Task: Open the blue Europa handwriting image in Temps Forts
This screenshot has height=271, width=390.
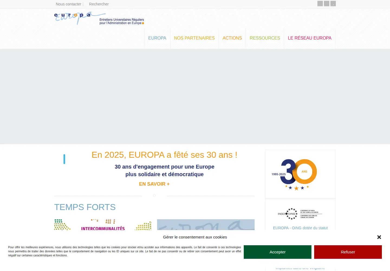Action: tap(206, 225)
